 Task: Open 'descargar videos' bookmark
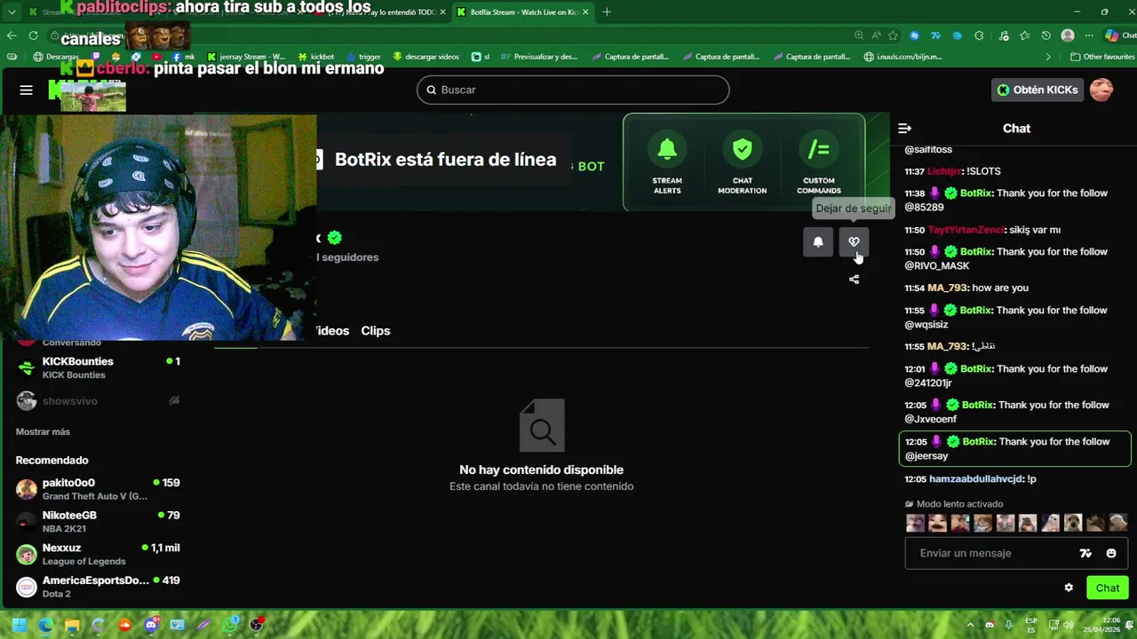[x=426, y=57]
